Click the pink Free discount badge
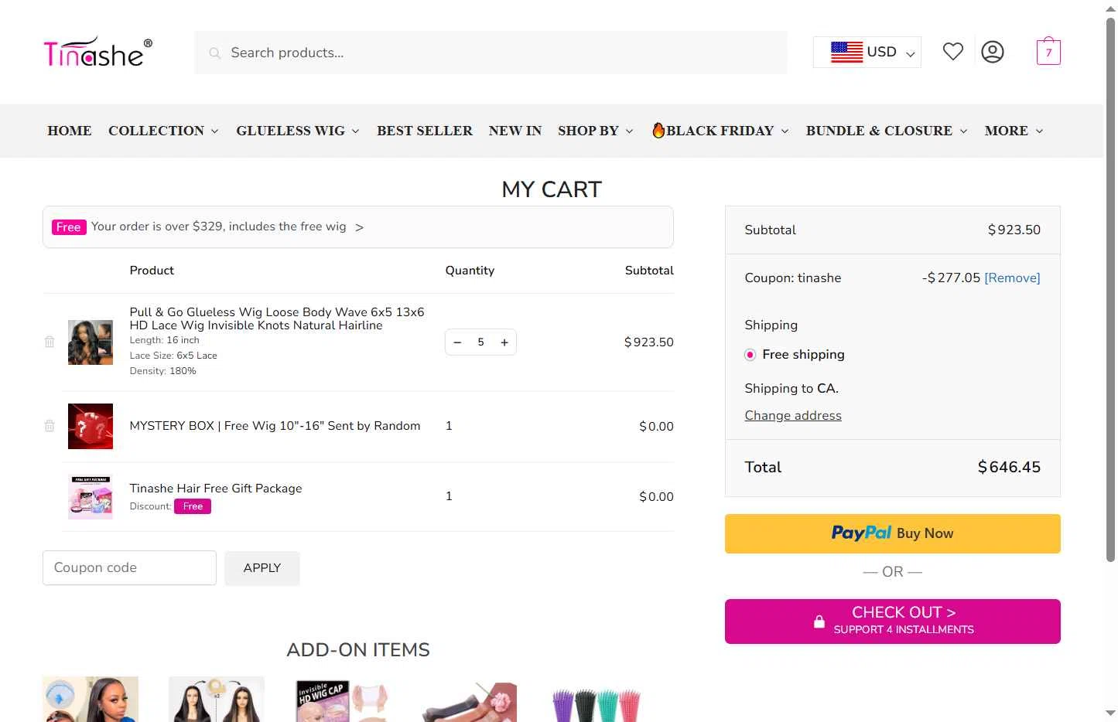 tap(193, 506)
